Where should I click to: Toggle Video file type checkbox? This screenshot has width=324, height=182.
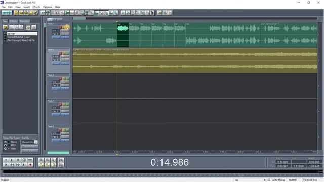[5, 149]
